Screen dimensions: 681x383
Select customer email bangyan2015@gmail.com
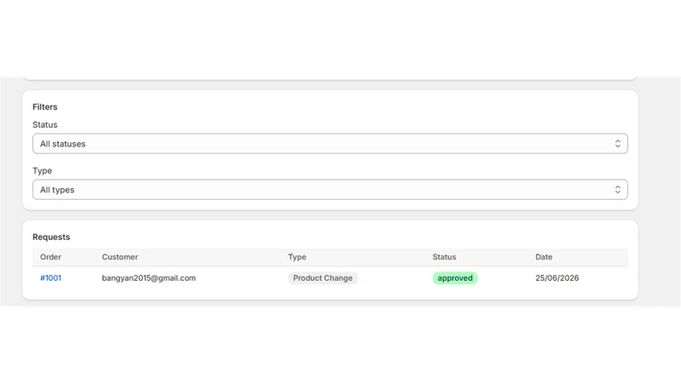click(149, 278)
